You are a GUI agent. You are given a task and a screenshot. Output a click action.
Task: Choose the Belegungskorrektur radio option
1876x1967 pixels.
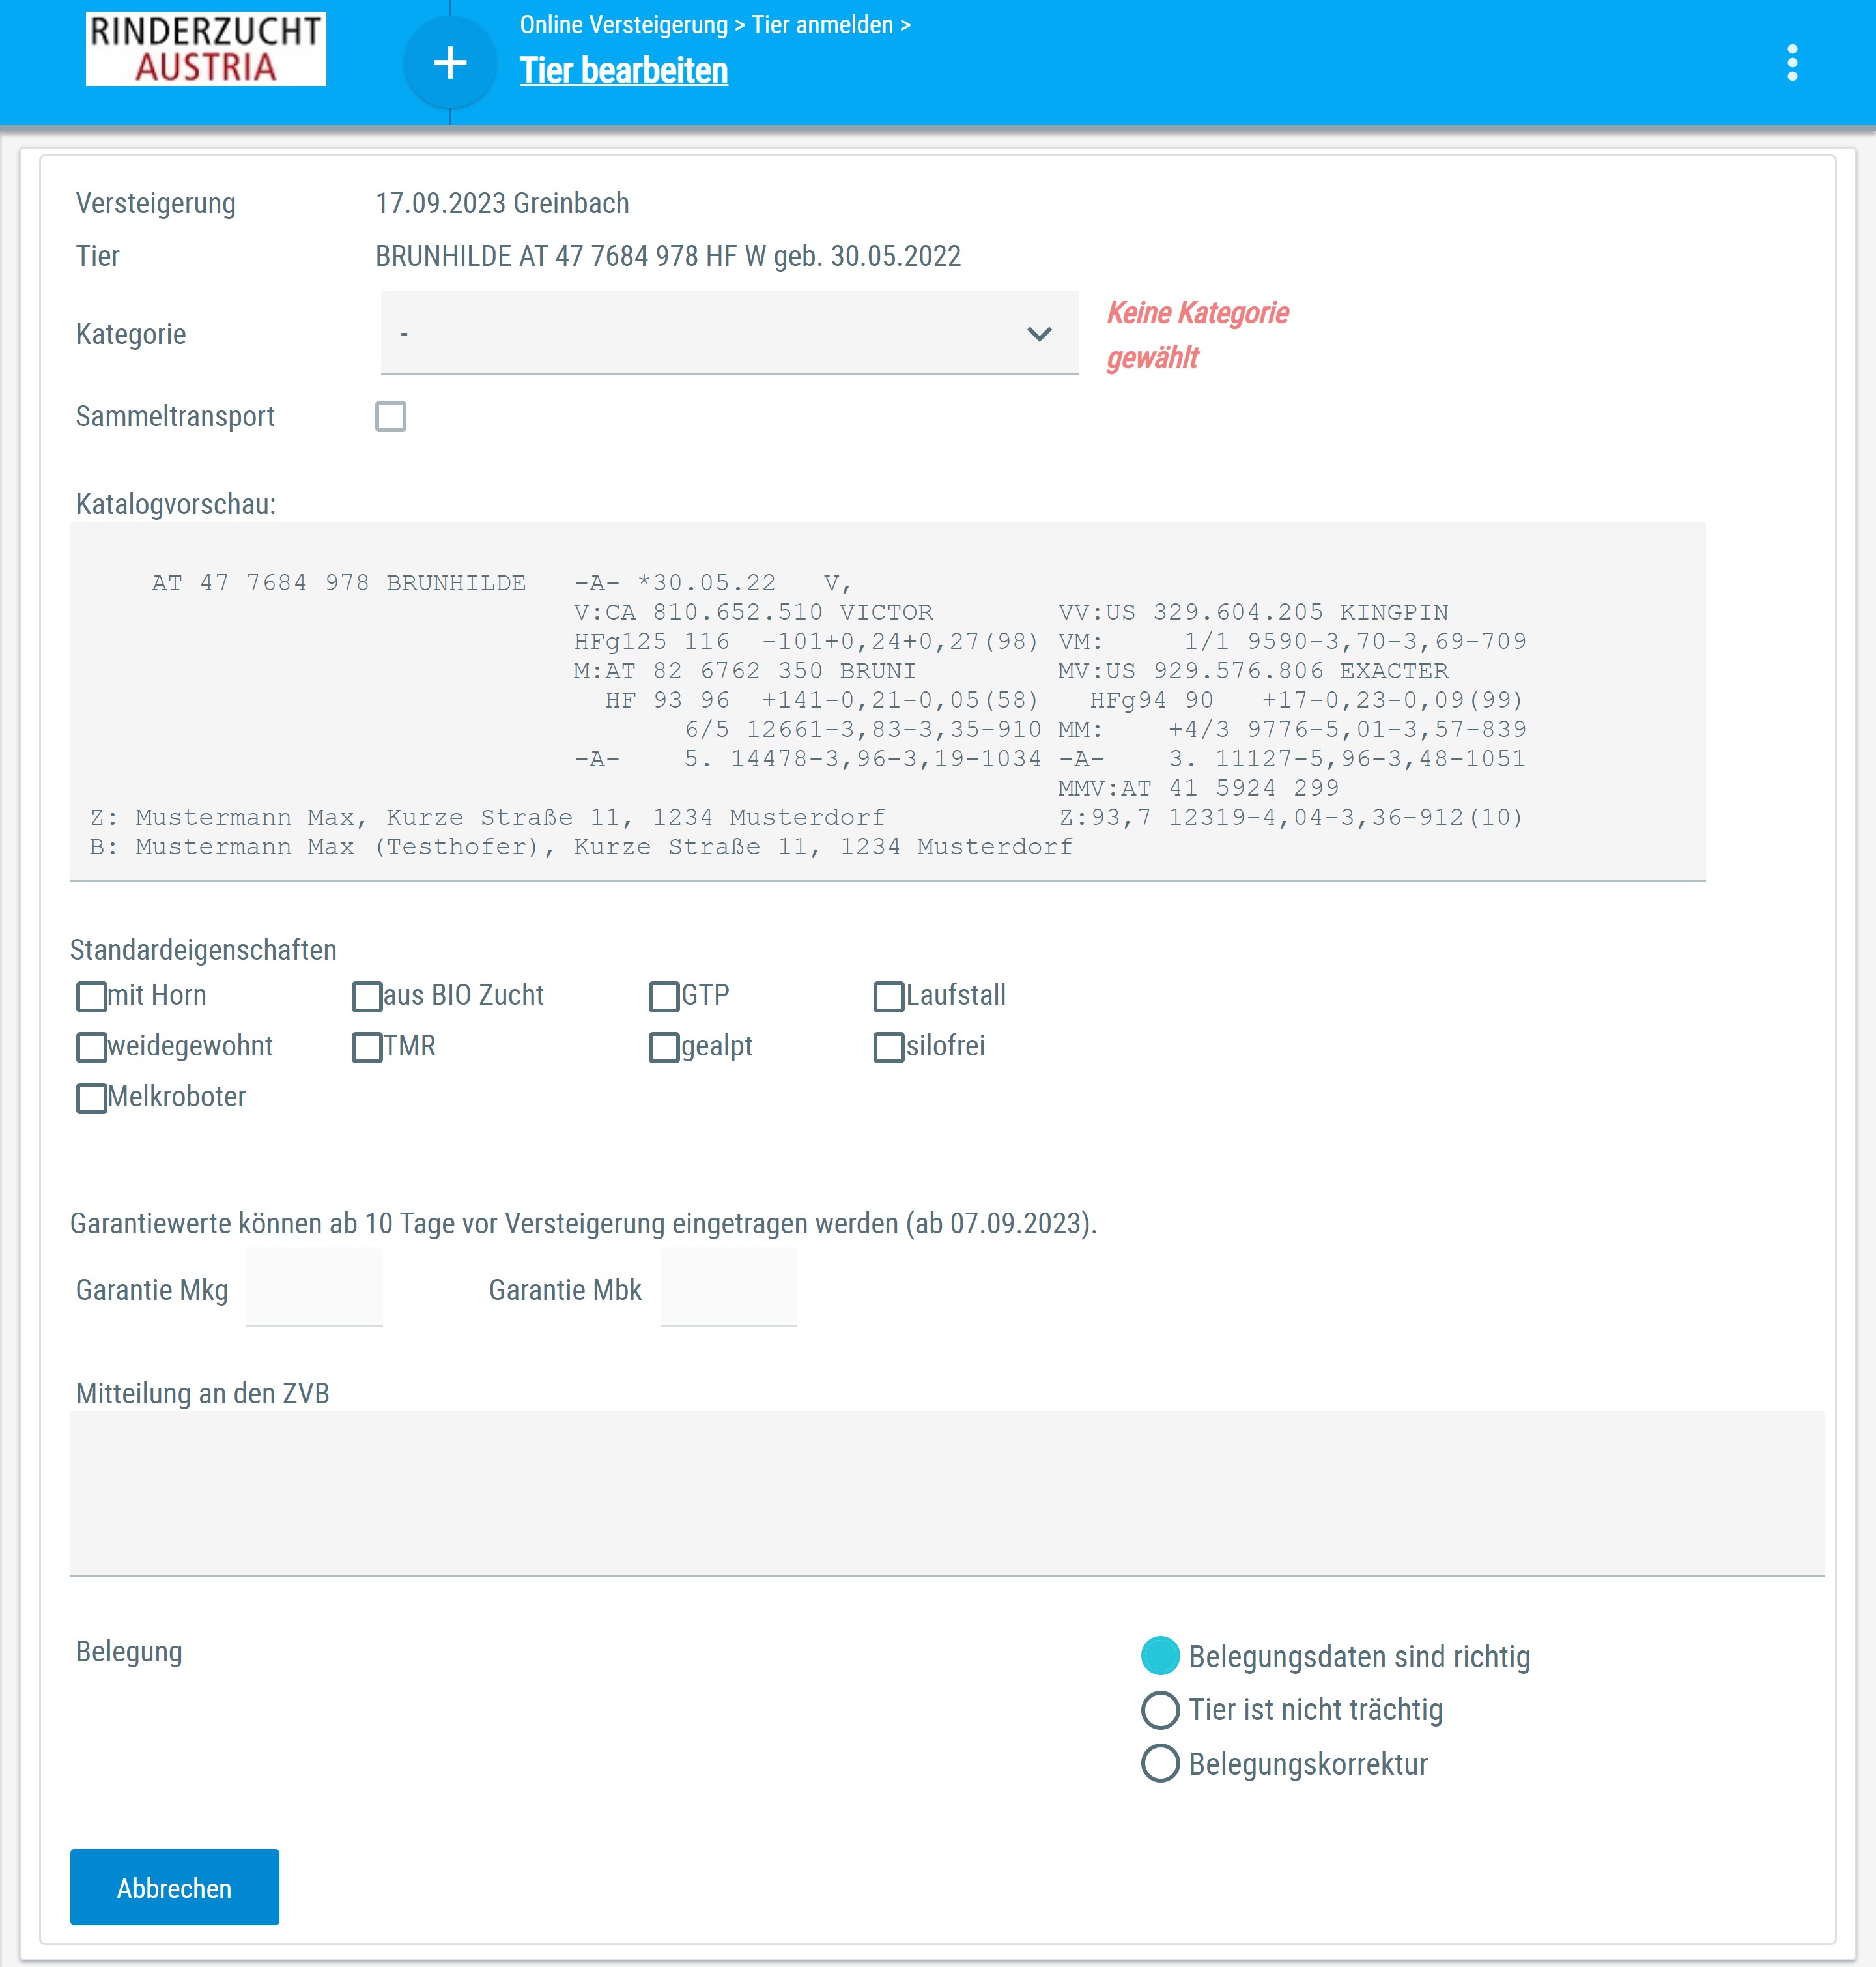tap(1160, 1764)
